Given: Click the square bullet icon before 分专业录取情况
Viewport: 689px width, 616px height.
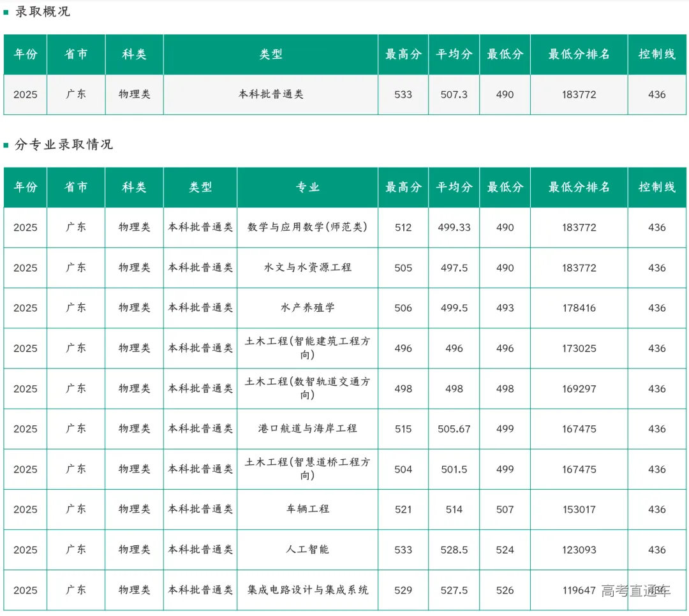Looking at the screenshot, I should click(6, 144).
